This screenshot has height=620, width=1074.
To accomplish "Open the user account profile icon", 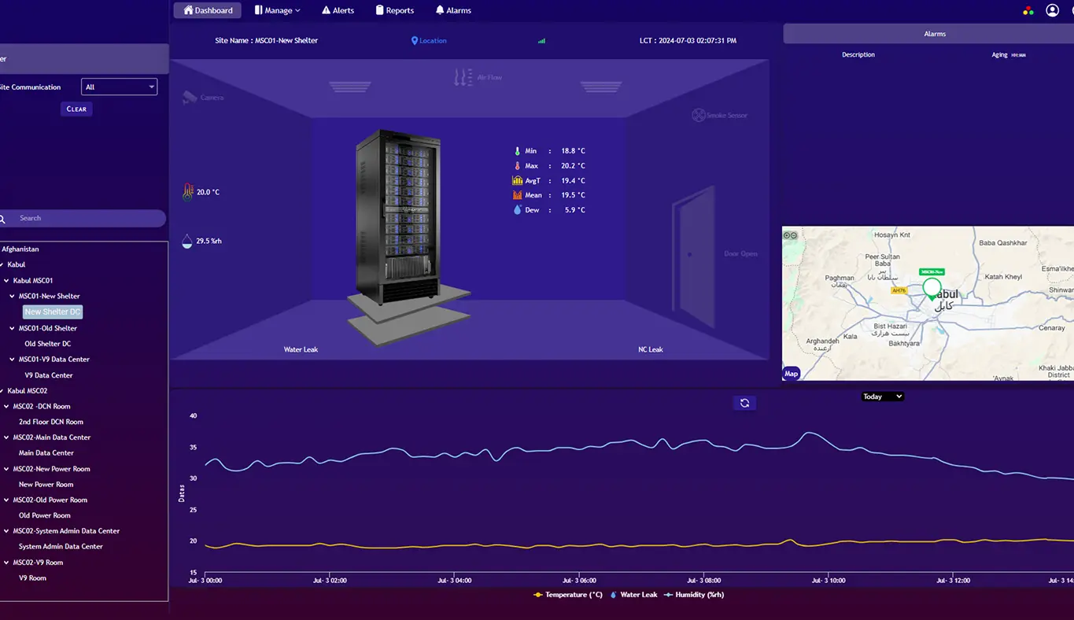I will coord(1052,9).
